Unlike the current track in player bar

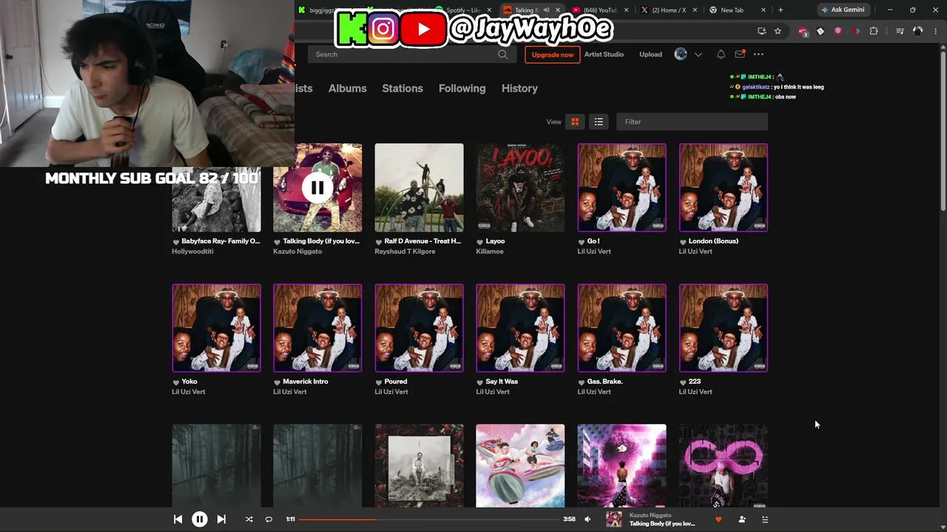pos(718,519)
